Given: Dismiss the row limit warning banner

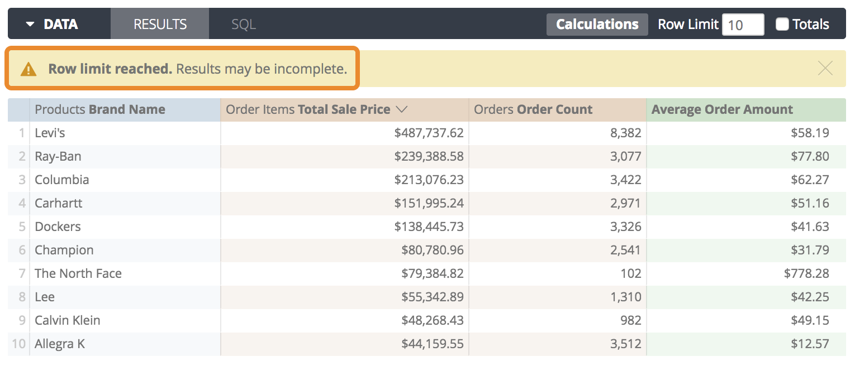Looking at the screenshot, I should pyautogui.click(x=825, y=68).
